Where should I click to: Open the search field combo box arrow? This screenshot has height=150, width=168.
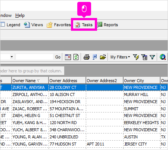click(x=12, y=57)
